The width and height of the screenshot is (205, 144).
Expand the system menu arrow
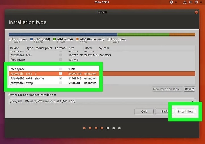click(x=201, y=2)
